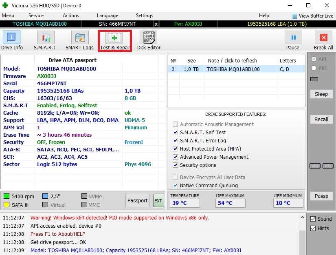Select device row 0 TOSHIBA MQ01ABD100
The height and width of the screenshot is (255, 336).
pos(236,69)
